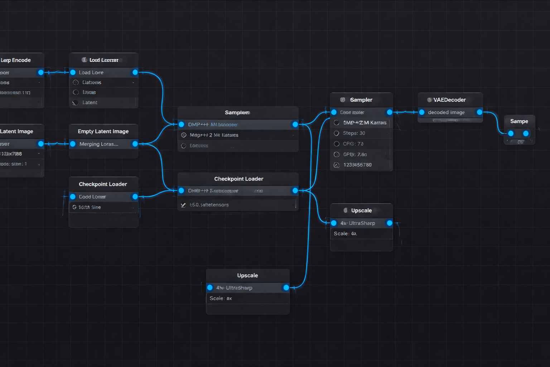Click the Steps: 30 row icon in Sampler
Image resolution: width=550 pixels, height=367 pixels.
coord(337,133)
